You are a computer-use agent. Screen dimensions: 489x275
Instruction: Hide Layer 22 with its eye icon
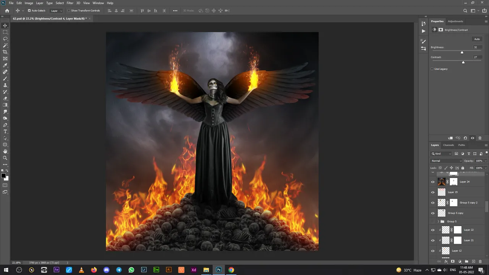(433, 230)
